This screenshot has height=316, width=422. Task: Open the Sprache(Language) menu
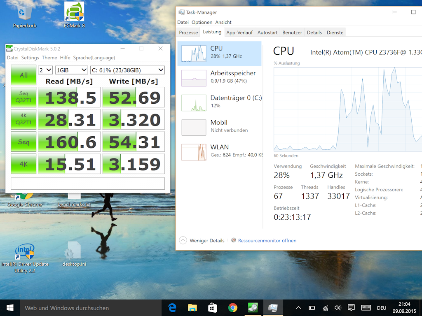click(94, 58)
